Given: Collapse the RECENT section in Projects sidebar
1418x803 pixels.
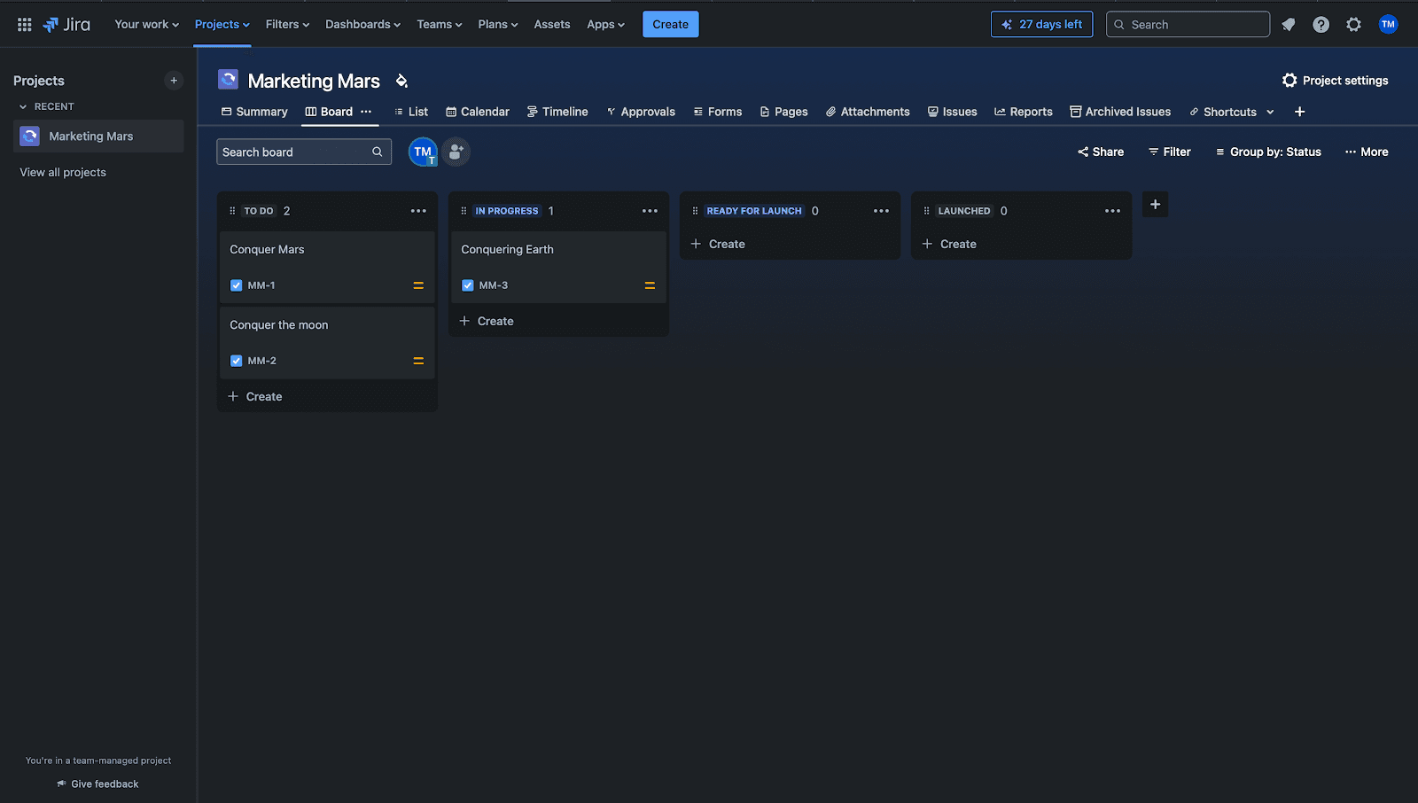Looking at the screenshot, I should tap(21, 106).
